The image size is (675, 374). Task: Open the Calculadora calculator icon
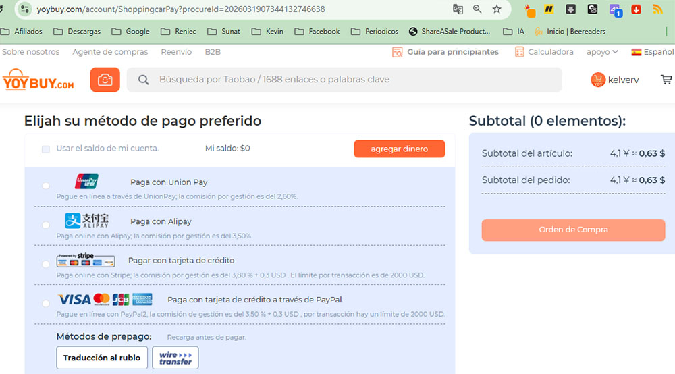point(519,52)
